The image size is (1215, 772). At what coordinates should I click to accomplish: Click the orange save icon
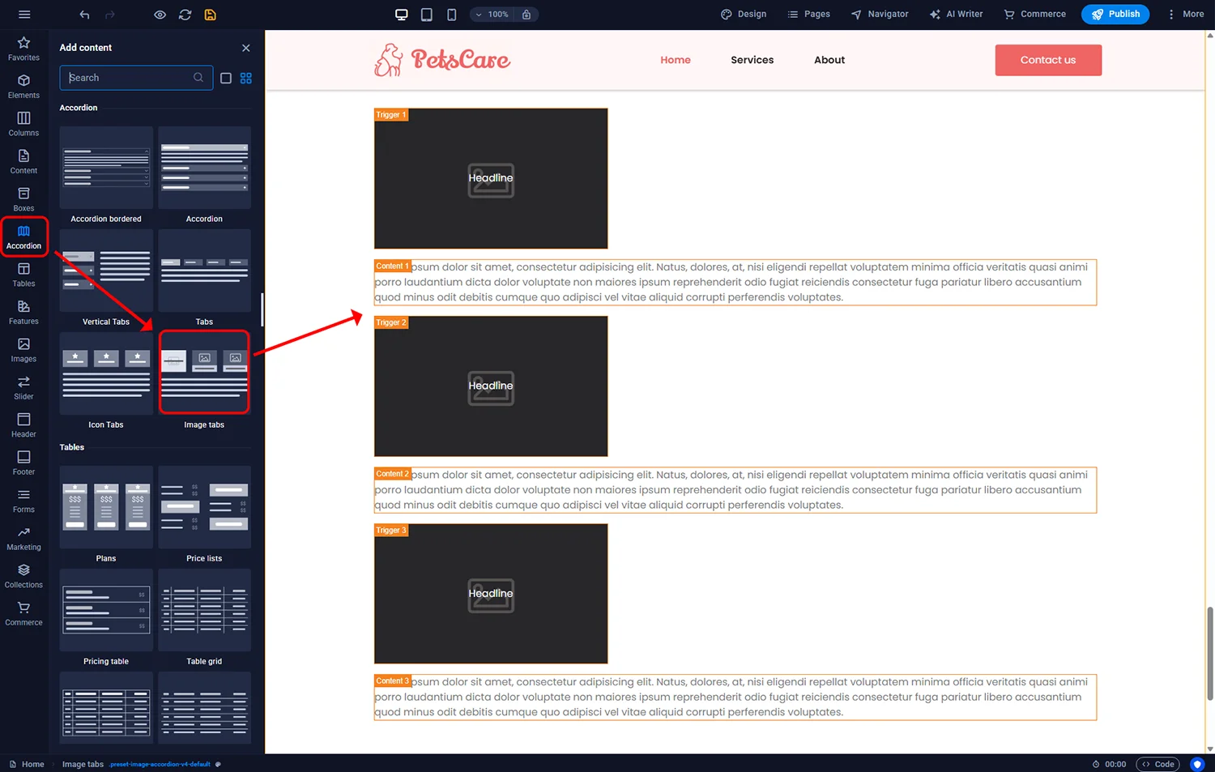point(210,15)
